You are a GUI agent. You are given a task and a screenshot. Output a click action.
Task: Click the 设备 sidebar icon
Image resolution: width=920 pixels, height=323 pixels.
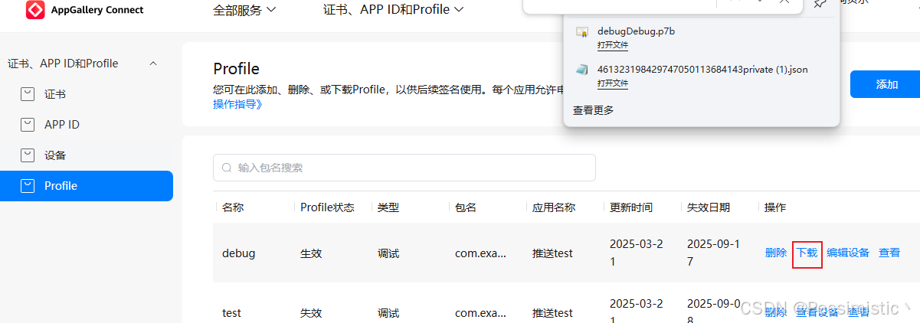[28, 155]
